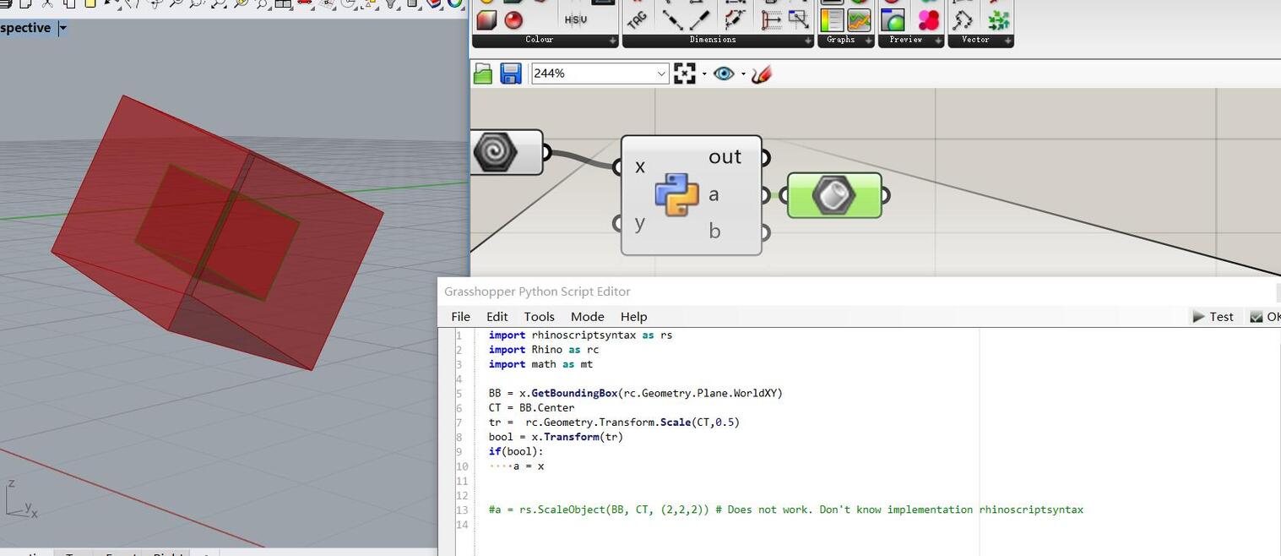Select the green arrows Vector component
The image size is (1281, 556).
pos(998,19)
